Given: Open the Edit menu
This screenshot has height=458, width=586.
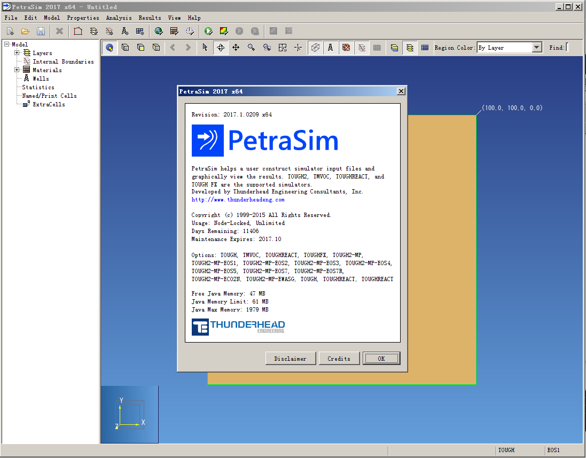Looking at the screenshot, I should pos(30,18).
